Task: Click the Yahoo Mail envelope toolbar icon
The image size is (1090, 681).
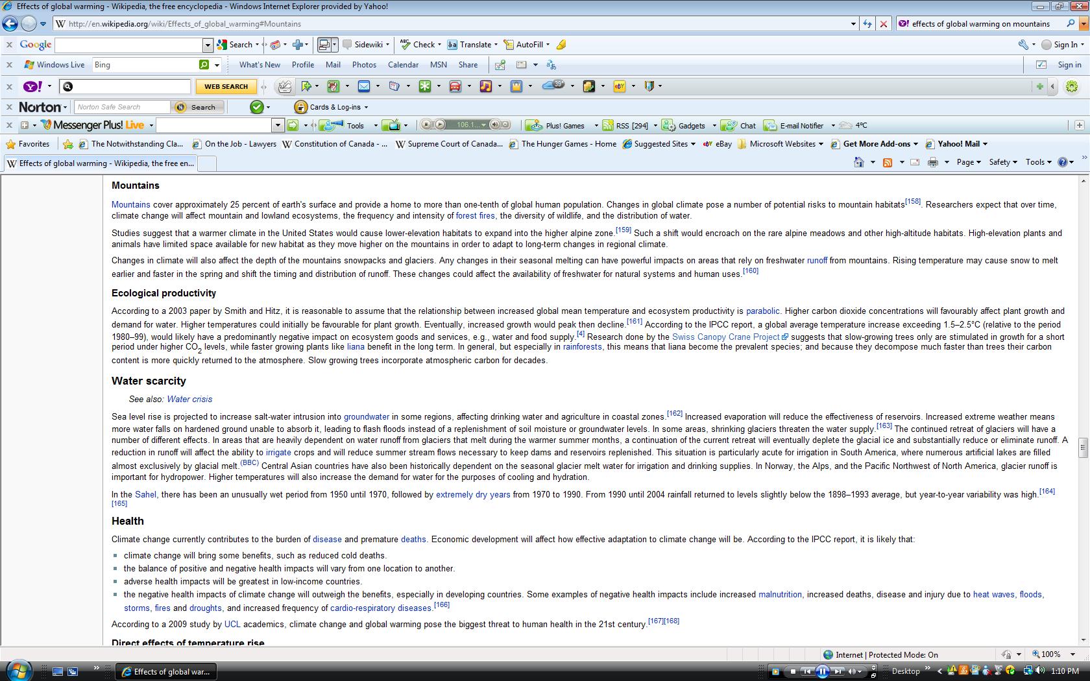Action: coord(363,86)
